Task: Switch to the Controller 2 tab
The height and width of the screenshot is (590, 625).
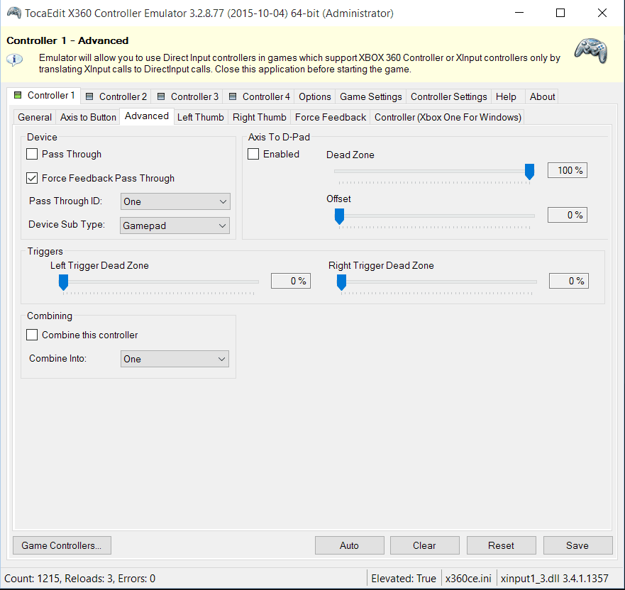Action: tap(116, 97)
